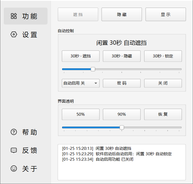Click the 设置 hexagon gear icon
Screen dimensions: 193x184
tap(13, 35)
